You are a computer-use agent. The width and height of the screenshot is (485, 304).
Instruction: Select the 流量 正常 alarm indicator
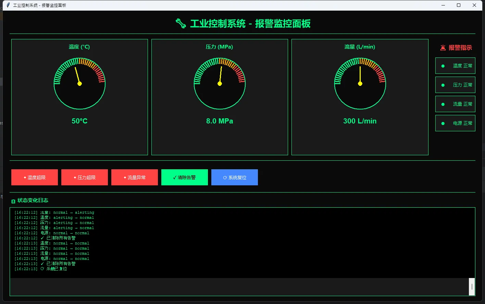(x=455, y=104)
